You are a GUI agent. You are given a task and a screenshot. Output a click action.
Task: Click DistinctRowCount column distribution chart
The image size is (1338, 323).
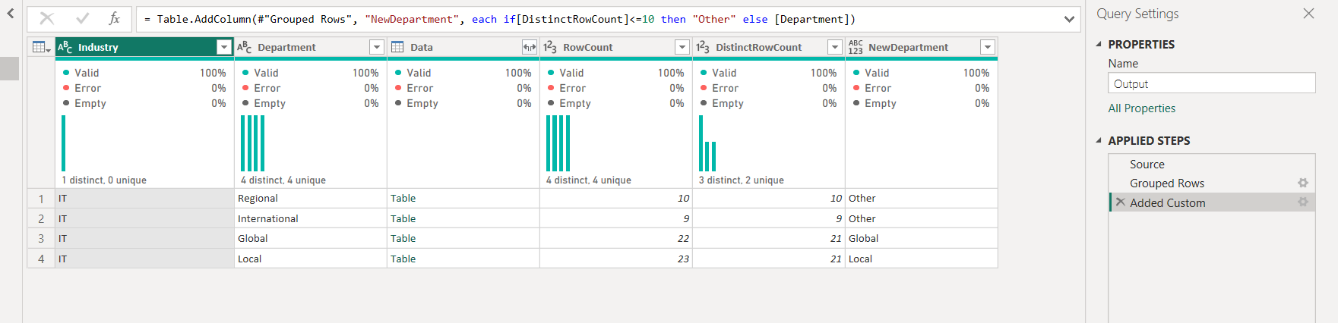(x=707, y=143)
